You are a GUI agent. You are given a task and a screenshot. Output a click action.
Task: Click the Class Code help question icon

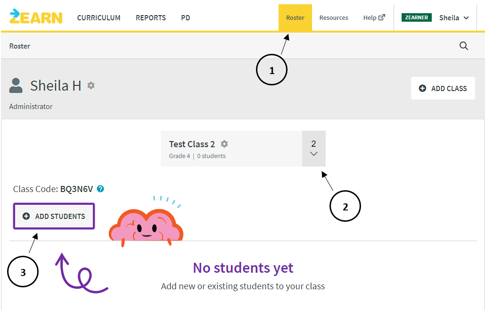pos(100,189)
